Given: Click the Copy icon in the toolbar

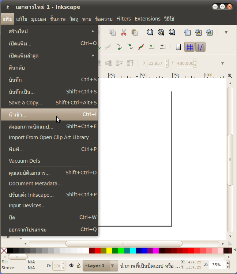Looking at the screenshot, I should pos(113,32).
